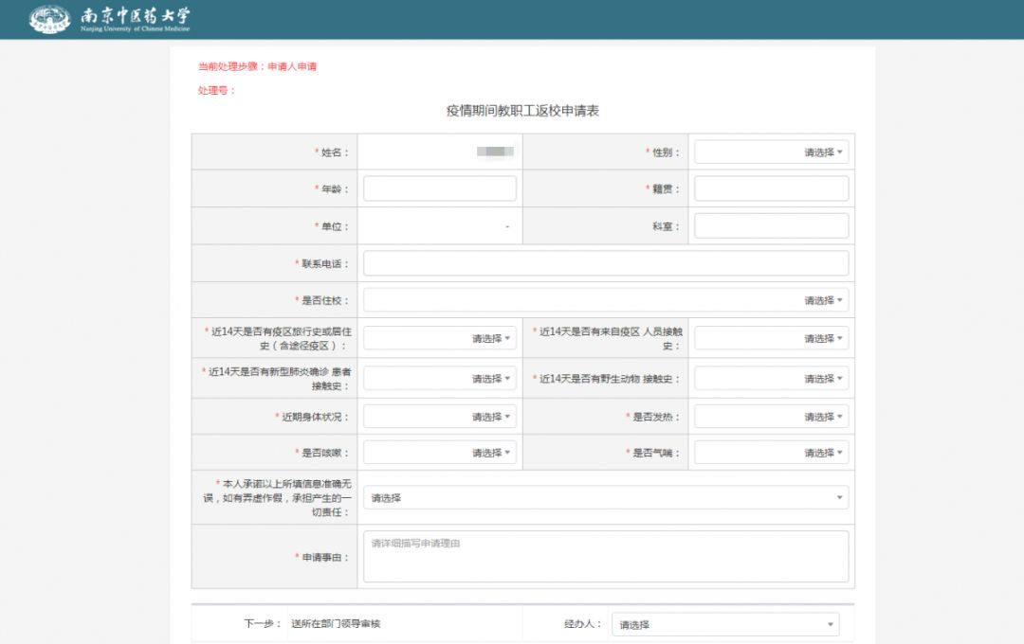Click the 申请事由 text area

point(605,556)
